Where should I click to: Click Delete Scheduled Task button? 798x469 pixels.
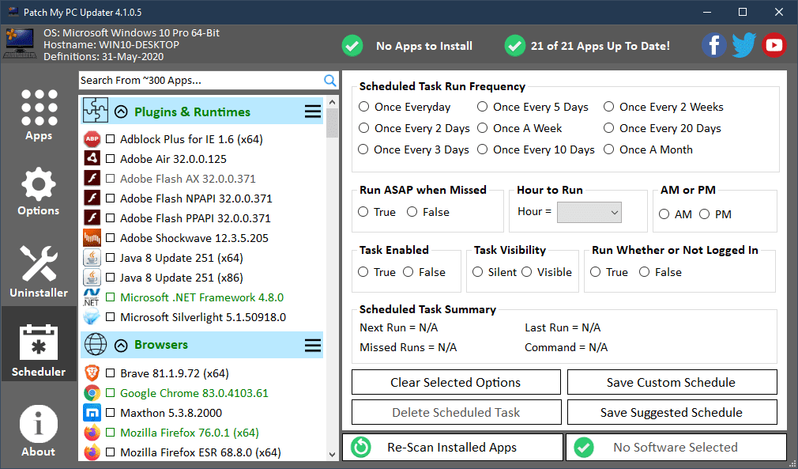[x=456, y=412]
